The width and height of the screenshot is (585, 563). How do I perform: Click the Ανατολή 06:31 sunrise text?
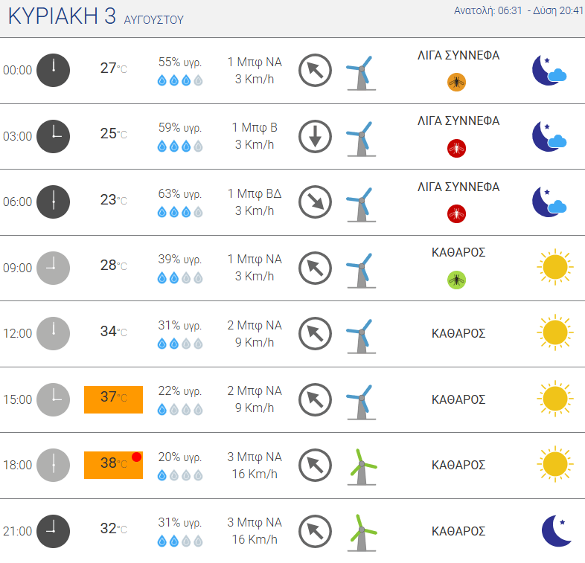(487, 10)
